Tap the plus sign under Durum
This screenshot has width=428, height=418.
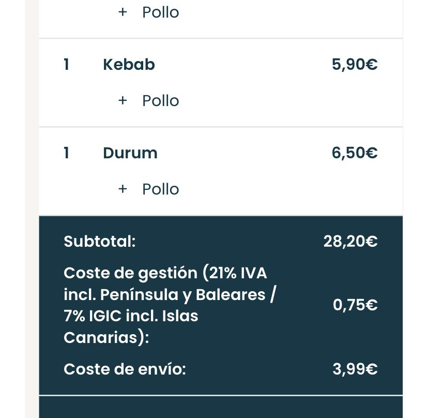[x=123, y=189]
